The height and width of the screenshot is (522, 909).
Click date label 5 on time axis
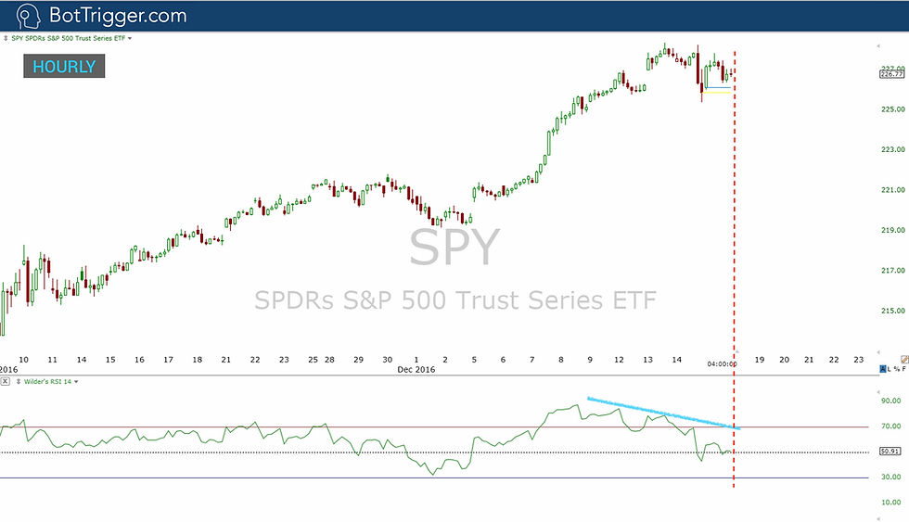point(474,360)
